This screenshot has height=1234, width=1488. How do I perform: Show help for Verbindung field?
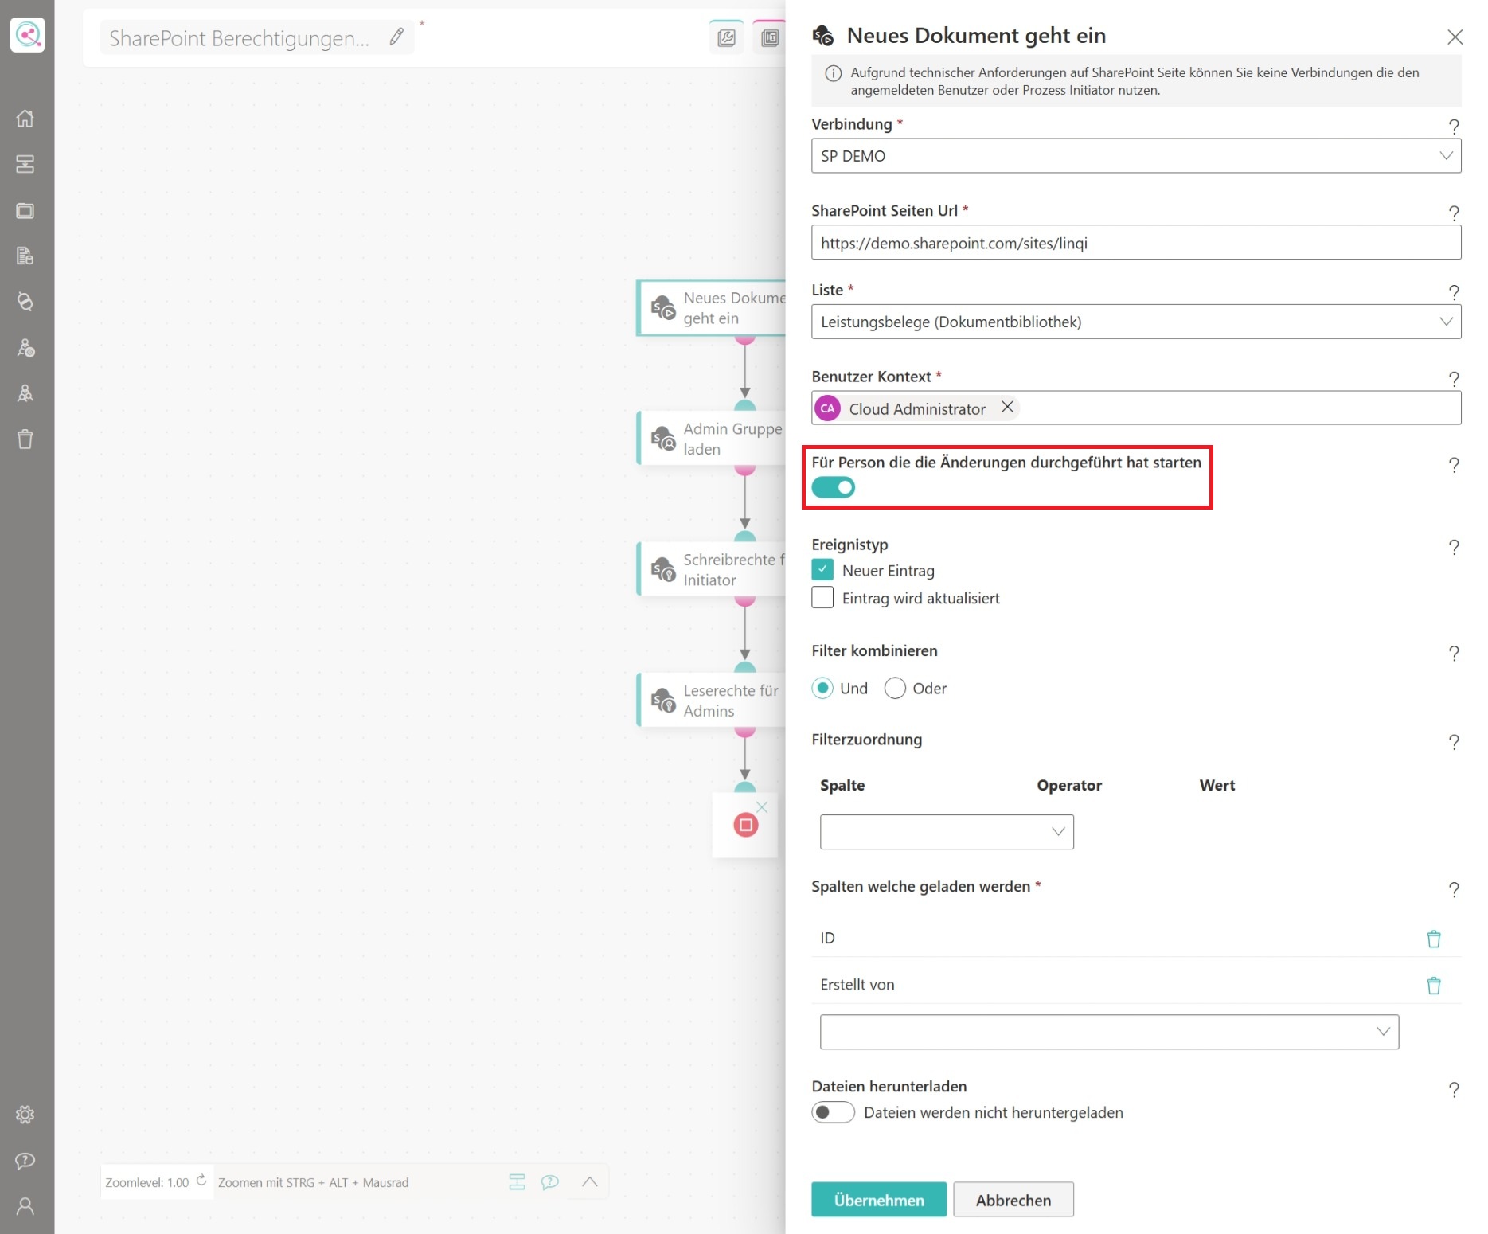[1454, 126]
